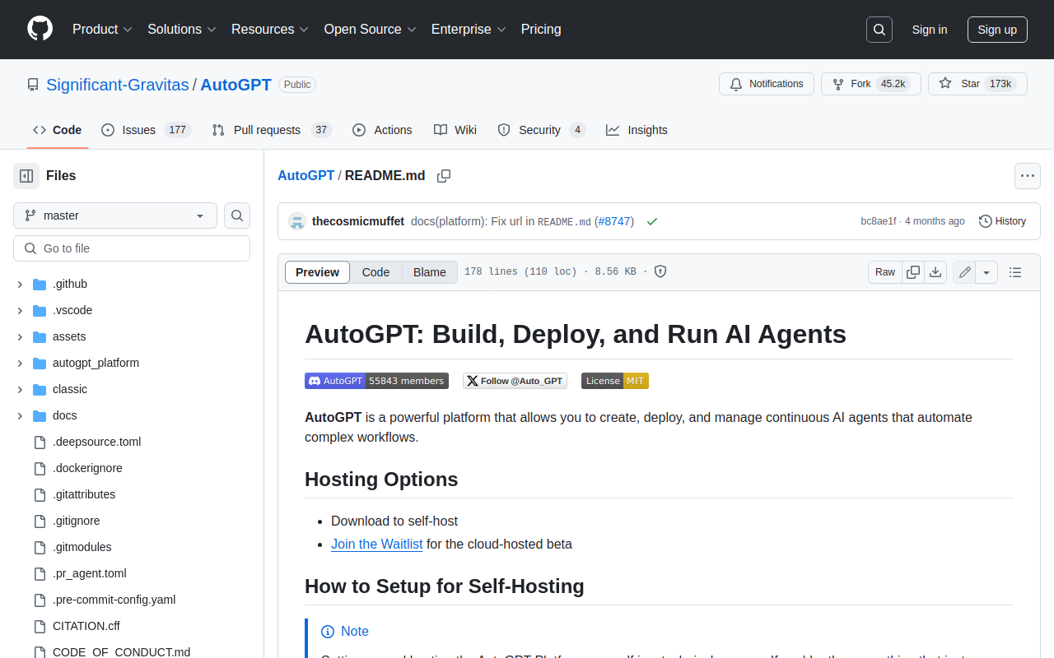The image size is (1054, 658).
Task: Open thecosmicmuffet author link
Action: (358, 221)
